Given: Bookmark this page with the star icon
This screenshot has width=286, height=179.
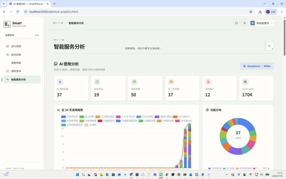Looking at the screenshot, I should (251, 12).
